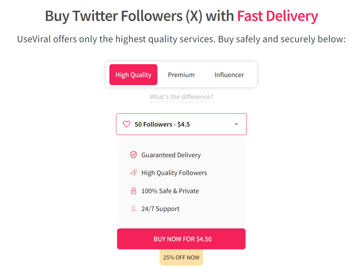
Task: Click the support agent icon beside 24/7 Support
Action: [134, 209]
